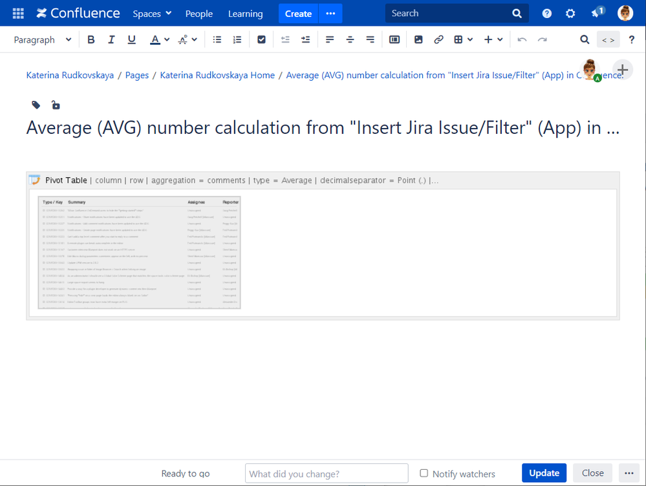Open more text colors dropdown arrow
Screen dimensions: 646x486
tap(166, 39)
